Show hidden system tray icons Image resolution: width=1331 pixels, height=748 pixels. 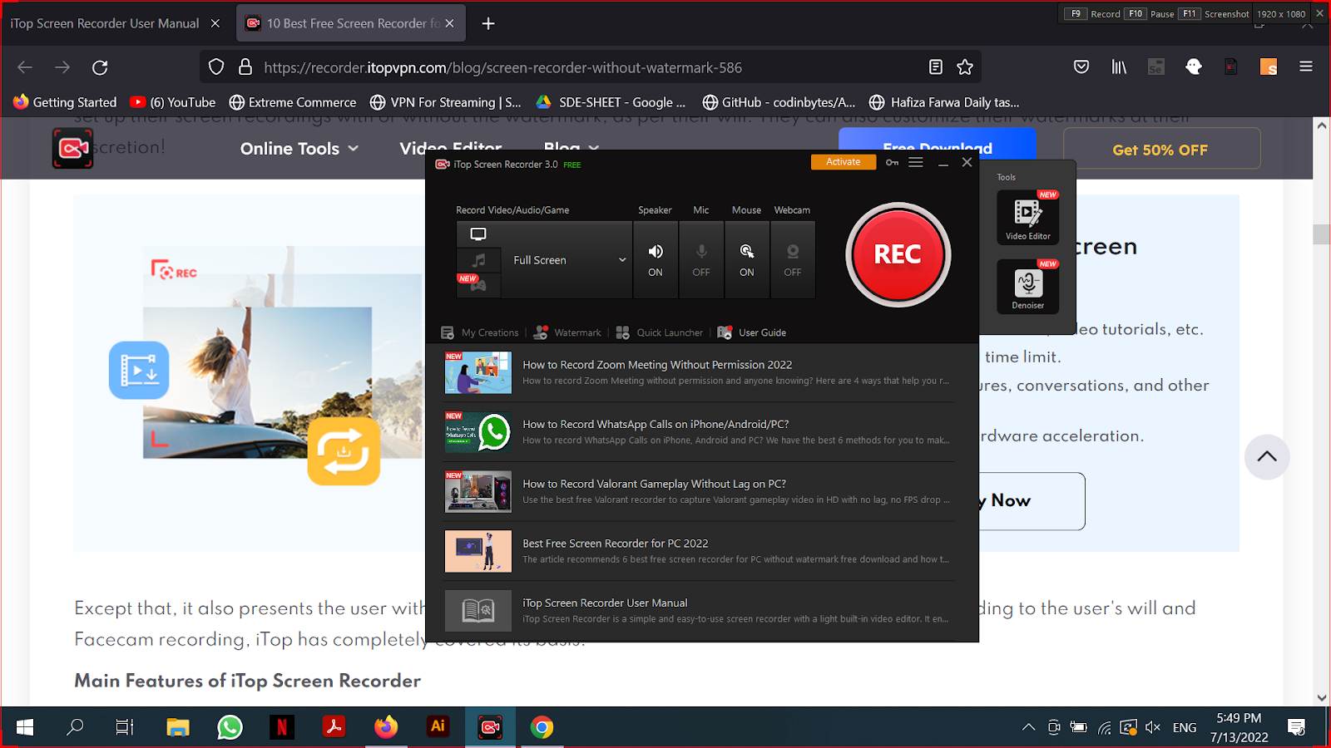1029,727
